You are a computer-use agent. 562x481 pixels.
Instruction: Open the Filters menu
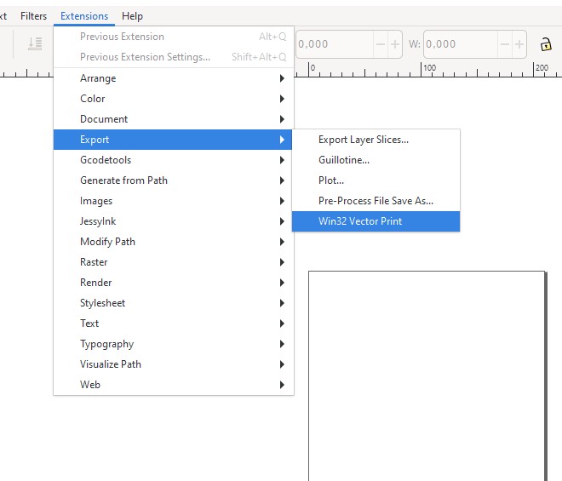34,16
